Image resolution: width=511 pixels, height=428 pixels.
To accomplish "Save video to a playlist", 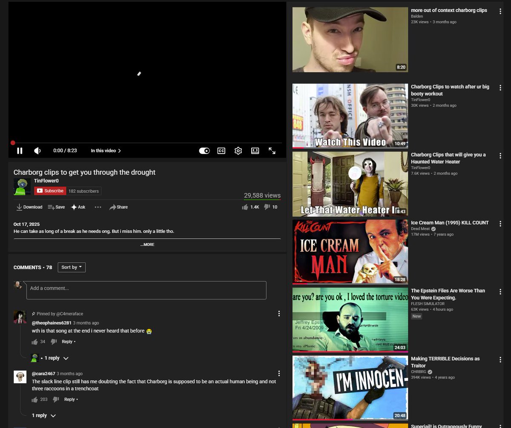I will (x=56, y=207).
